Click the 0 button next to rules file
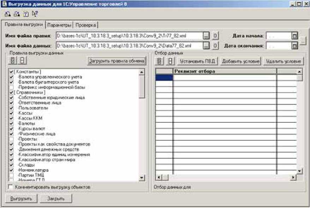310x208 pixels. click(215, 36)
